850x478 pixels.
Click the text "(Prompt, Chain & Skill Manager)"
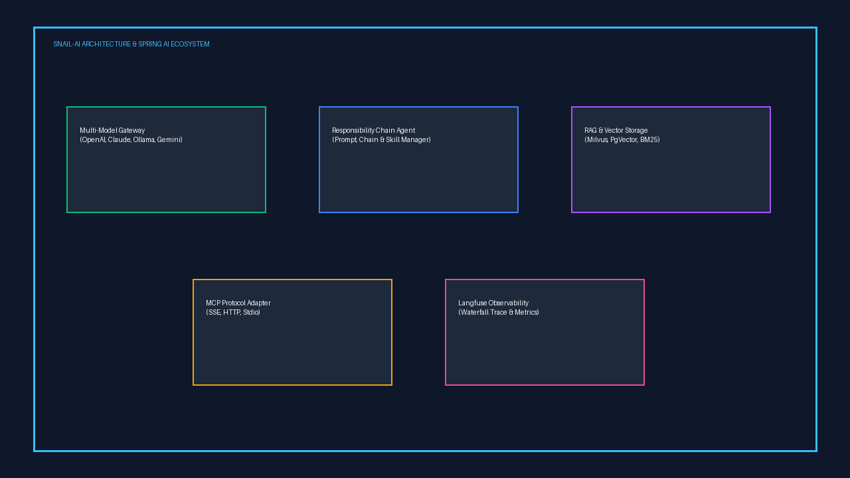(381, 140)
